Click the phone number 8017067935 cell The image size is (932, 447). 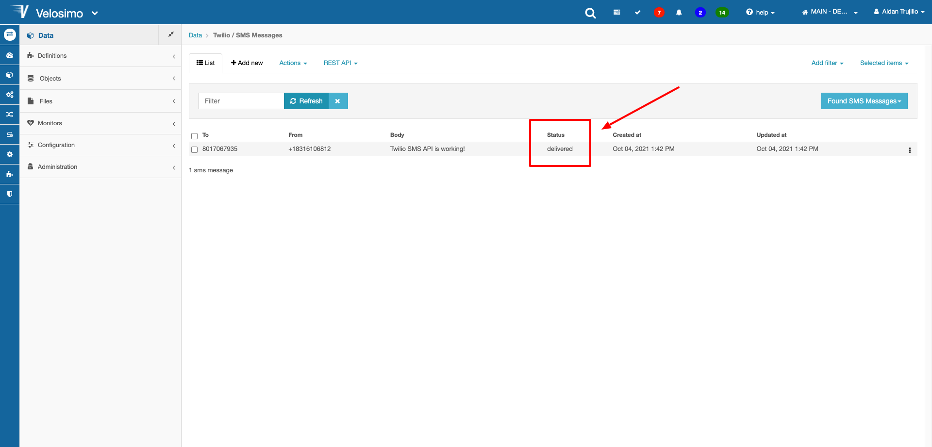click(220, 149)
